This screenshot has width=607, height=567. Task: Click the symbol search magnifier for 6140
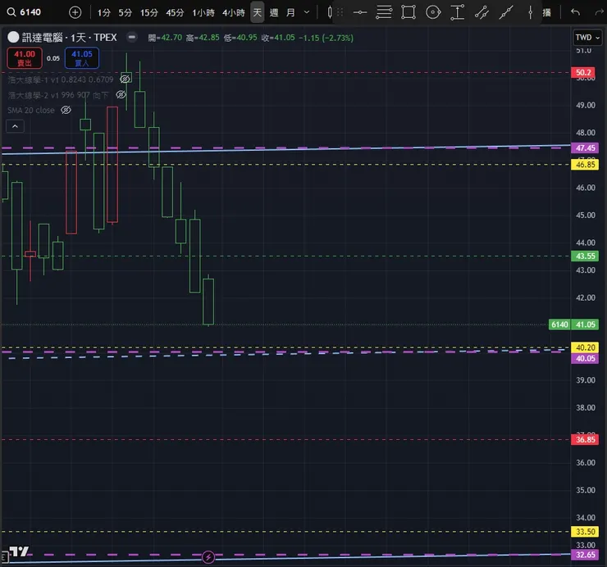[x=11, y=12]
